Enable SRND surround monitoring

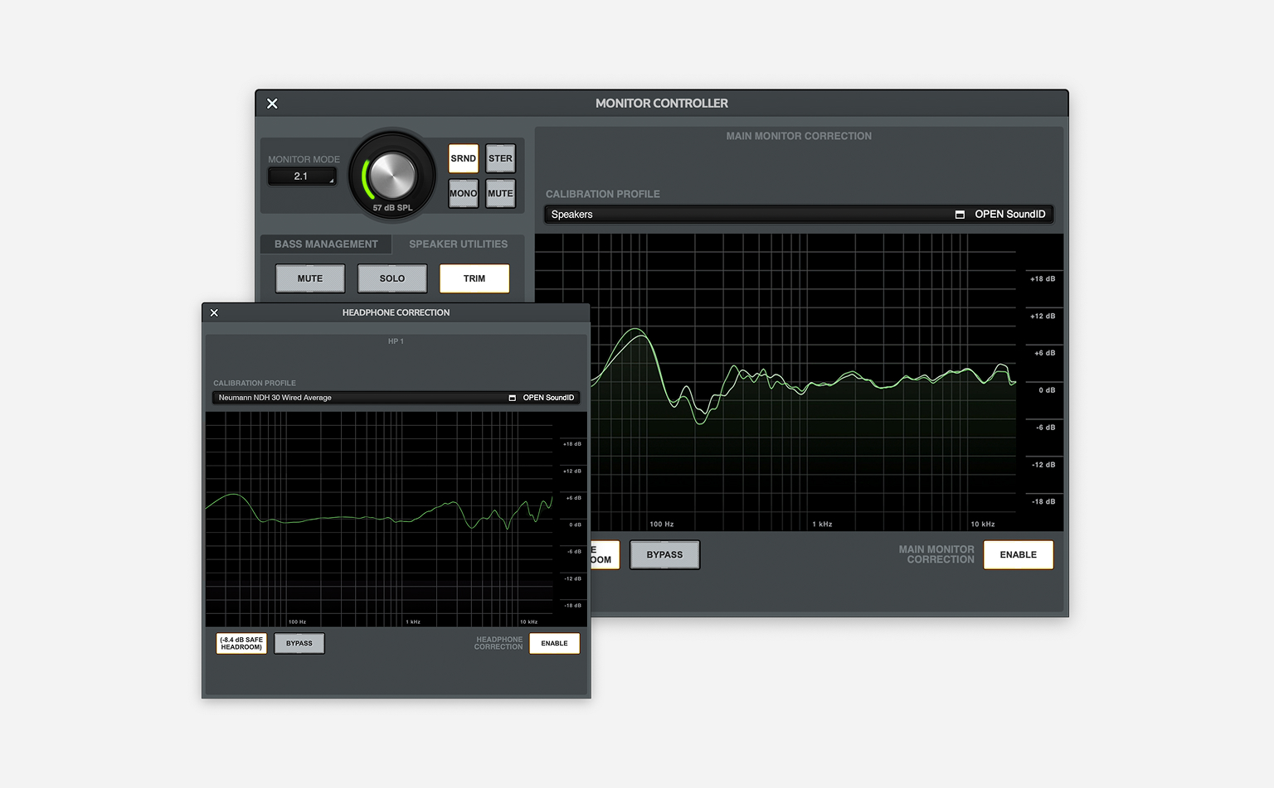[x=463, y=158]
